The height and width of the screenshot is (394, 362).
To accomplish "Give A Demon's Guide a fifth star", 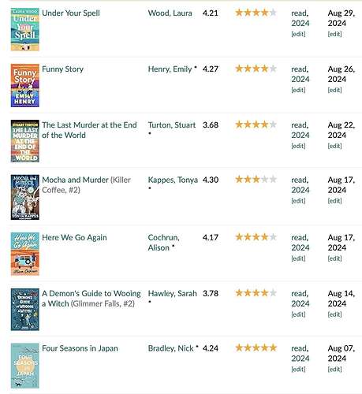I will [273, 292].
